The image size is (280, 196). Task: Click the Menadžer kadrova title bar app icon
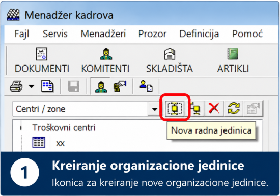click(x=13, y=15)
